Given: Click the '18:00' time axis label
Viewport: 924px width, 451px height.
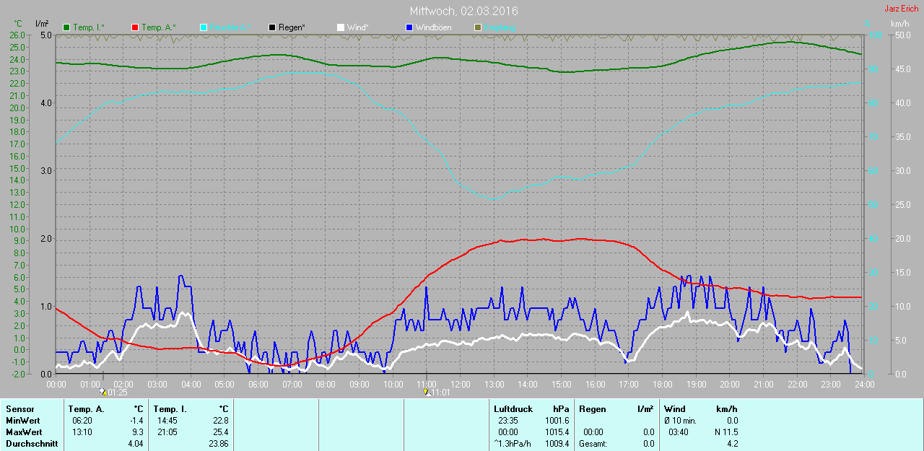Looking at the screenshot, I should click(663, 384).
